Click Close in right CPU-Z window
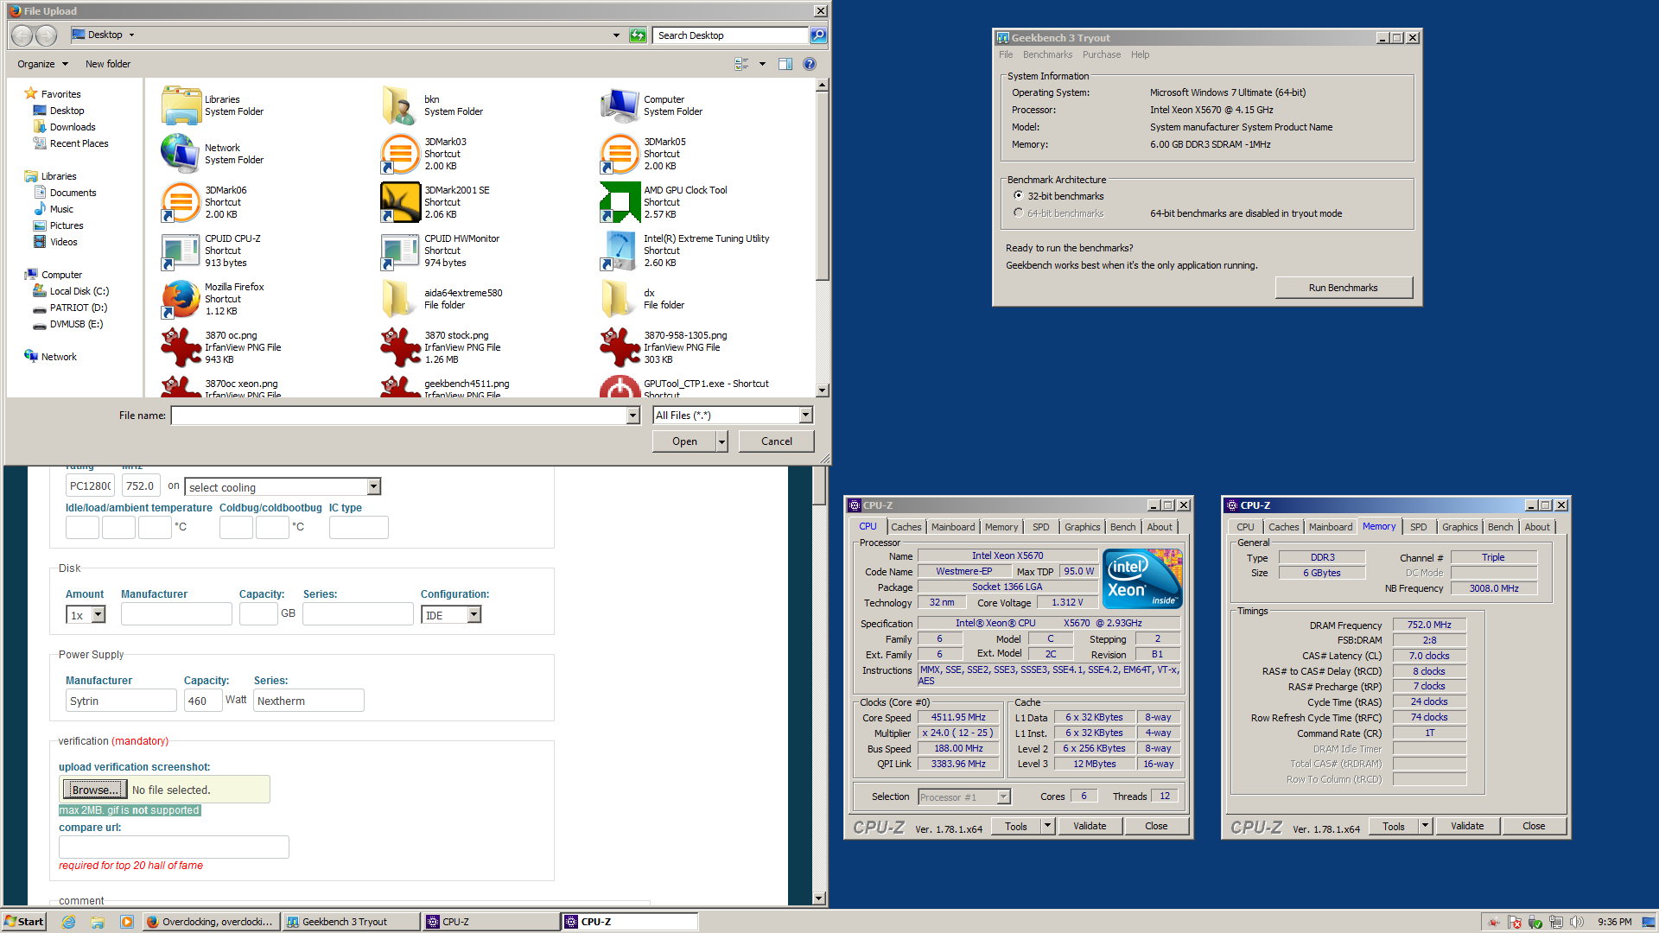The height and width of the screenshot is (933, 1659). (1534, 827)
